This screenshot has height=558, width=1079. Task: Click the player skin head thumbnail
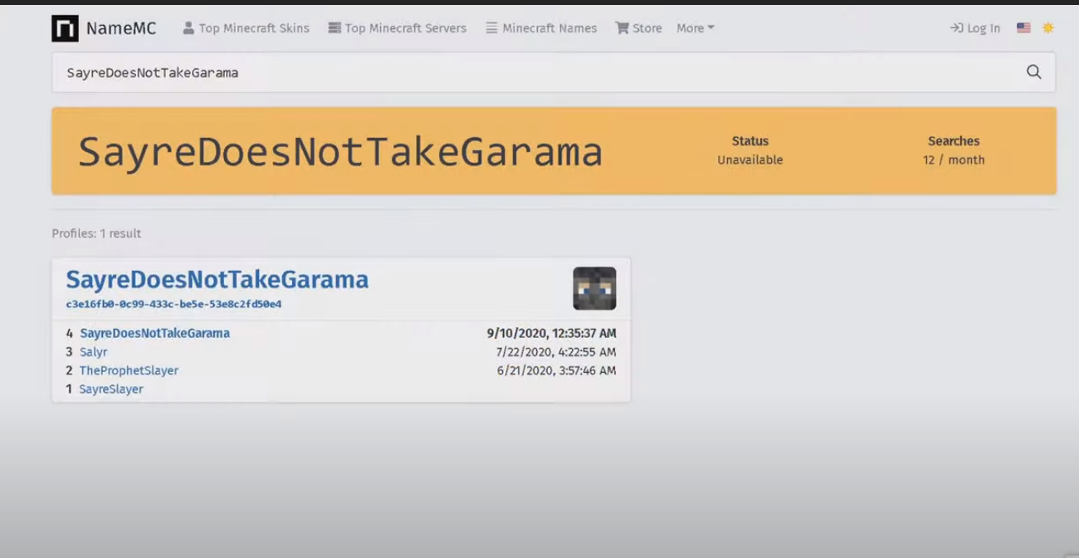pos(594,288)
